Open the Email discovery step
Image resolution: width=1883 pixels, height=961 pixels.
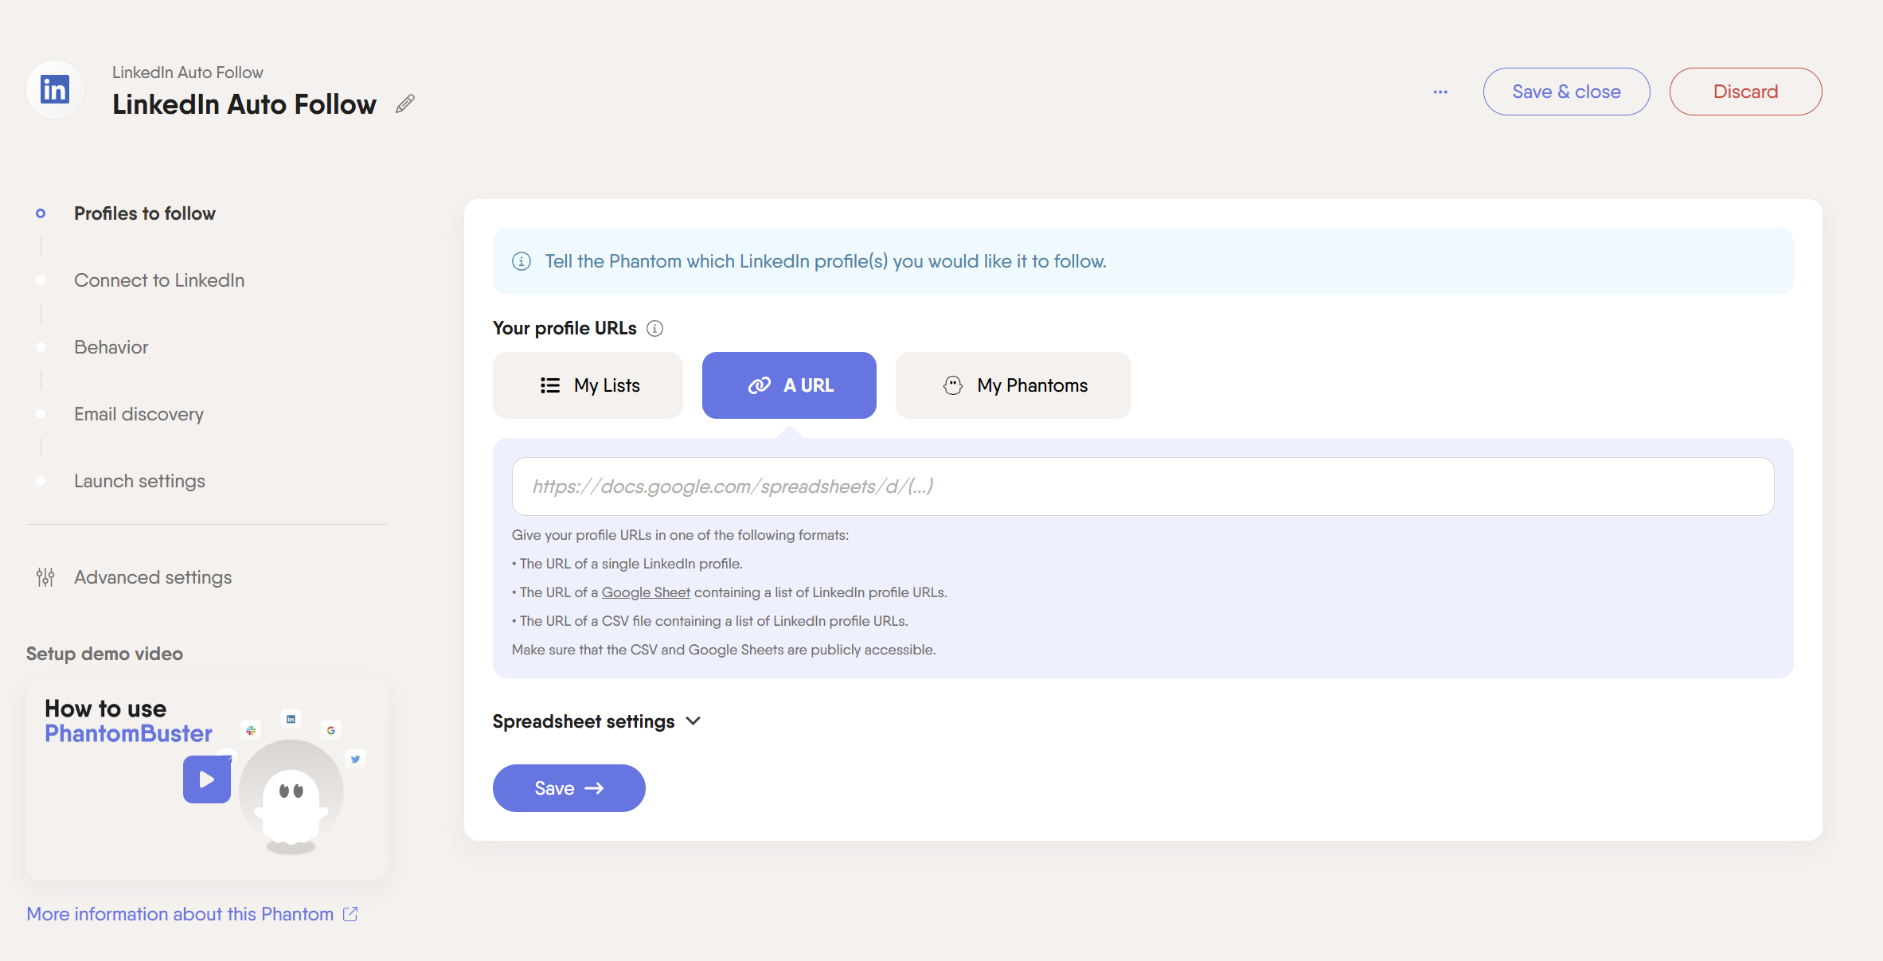click(x=139, y=414)
